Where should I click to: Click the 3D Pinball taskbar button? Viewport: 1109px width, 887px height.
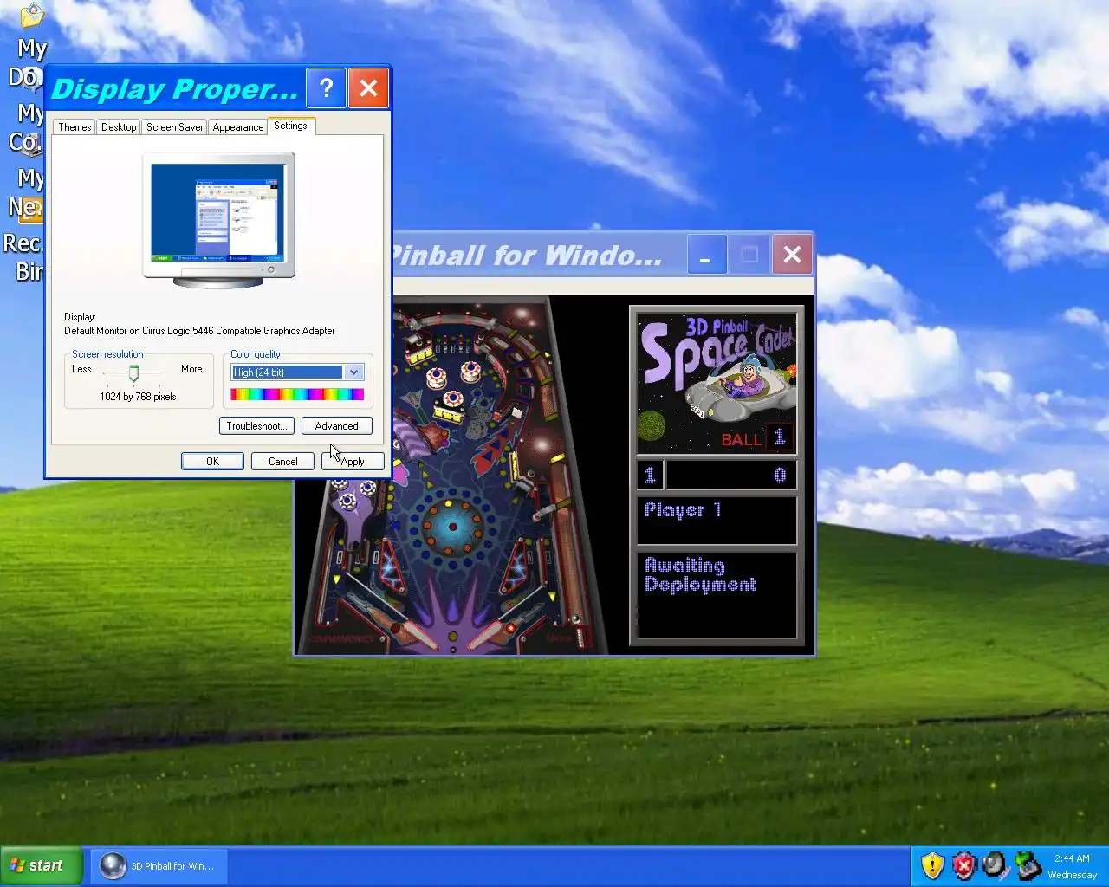(x=159, y=865)
